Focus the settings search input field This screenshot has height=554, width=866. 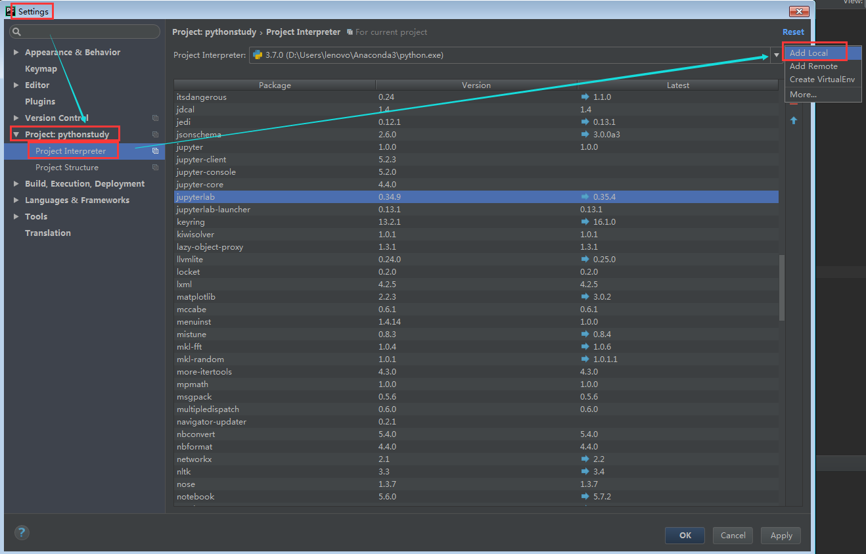pyautogui.click(x=85, y=32)
